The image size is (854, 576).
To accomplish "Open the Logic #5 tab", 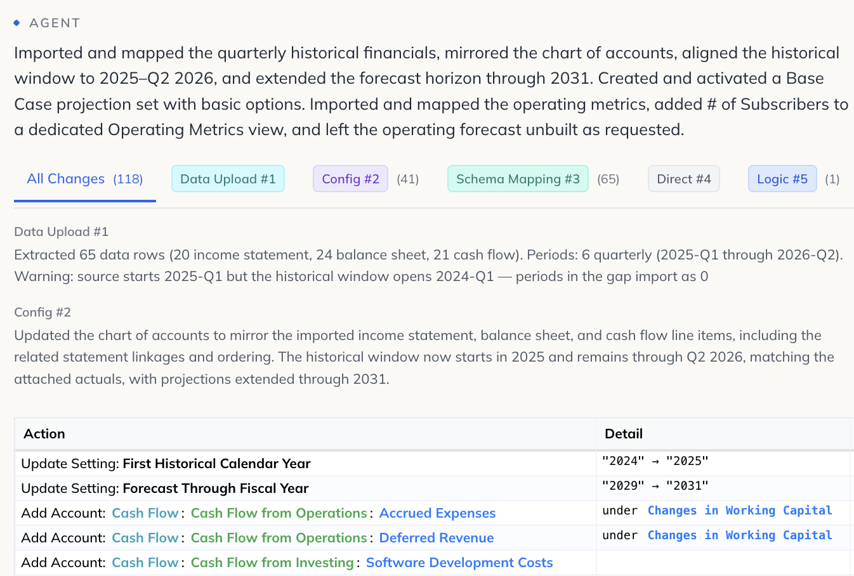I will [782, 179].
